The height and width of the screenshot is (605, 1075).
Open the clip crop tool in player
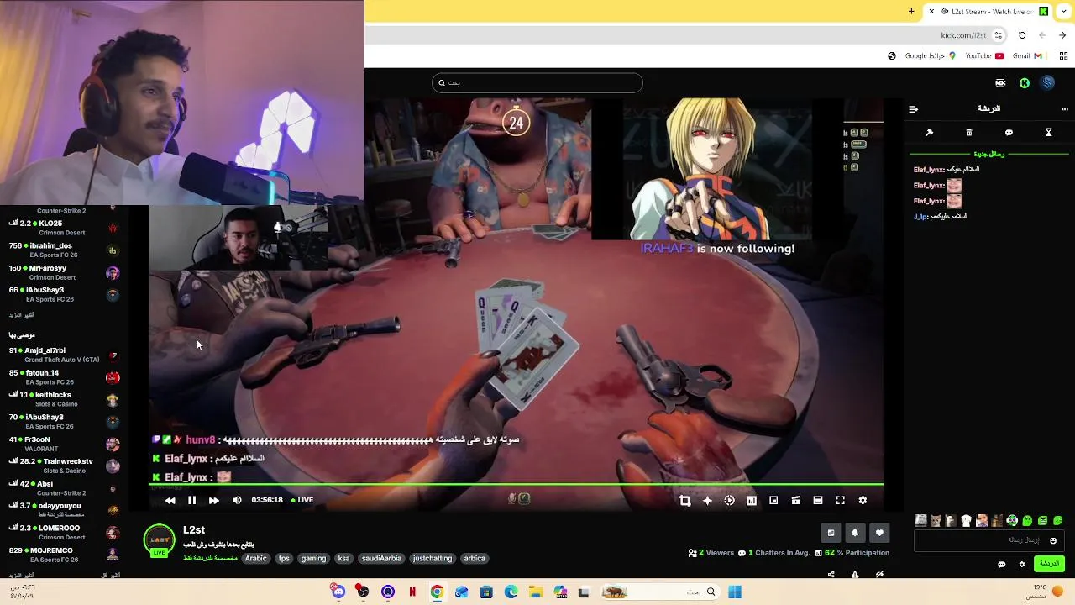(x=684, y=500)
